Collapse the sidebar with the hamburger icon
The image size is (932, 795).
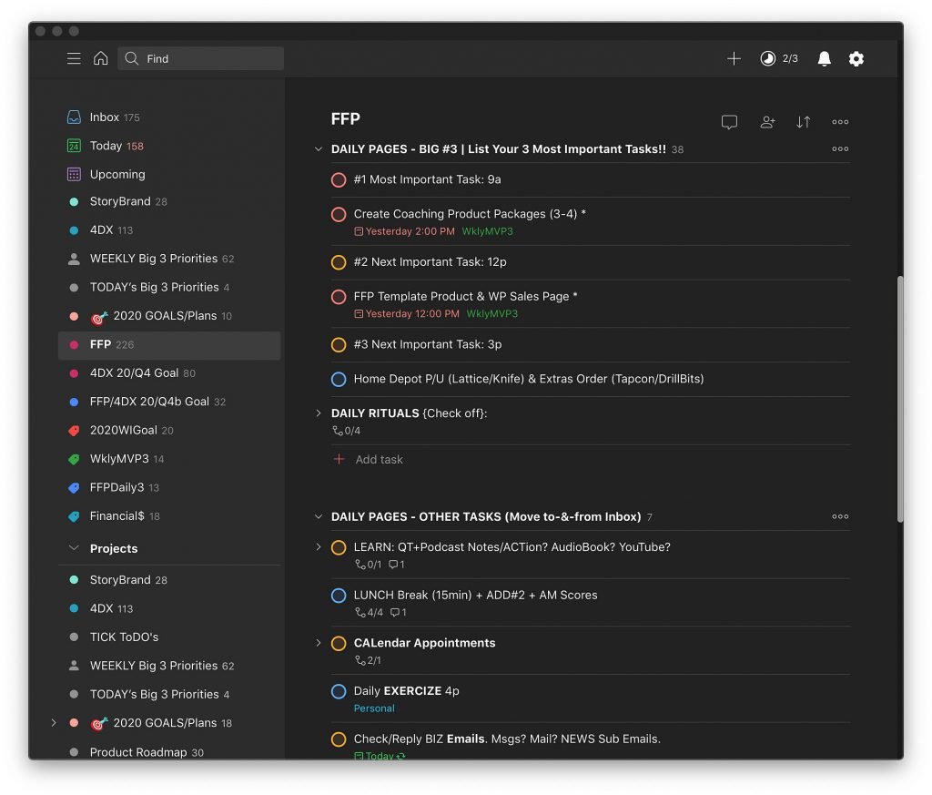(74, 57)
